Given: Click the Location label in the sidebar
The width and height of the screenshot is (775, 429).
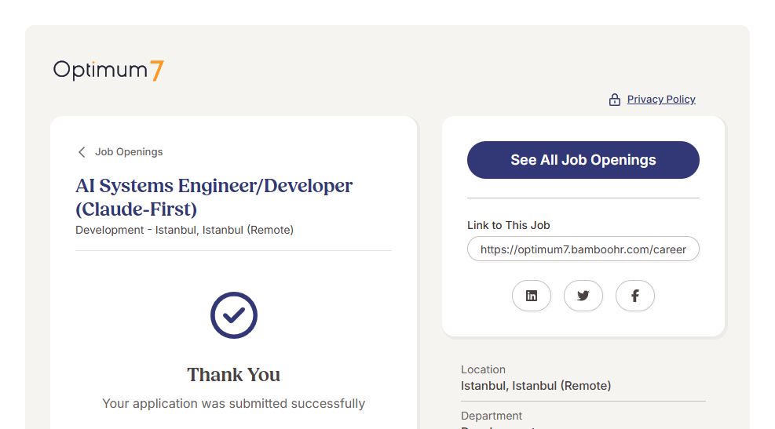Looking at the screenshot, I should [x=483, y=369].
